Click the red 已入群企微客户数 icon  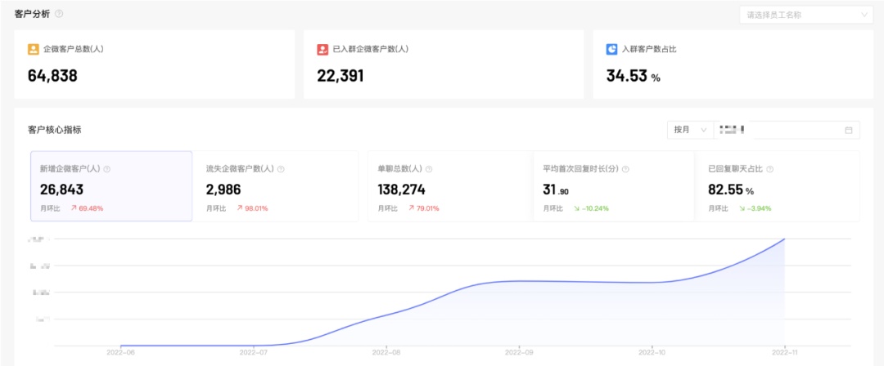[x=322, y=49]
